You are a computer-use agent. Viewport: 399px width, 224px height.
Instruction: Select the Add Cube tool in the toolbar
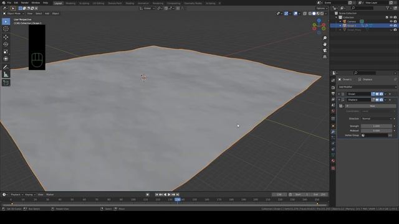tap(6, 83)
